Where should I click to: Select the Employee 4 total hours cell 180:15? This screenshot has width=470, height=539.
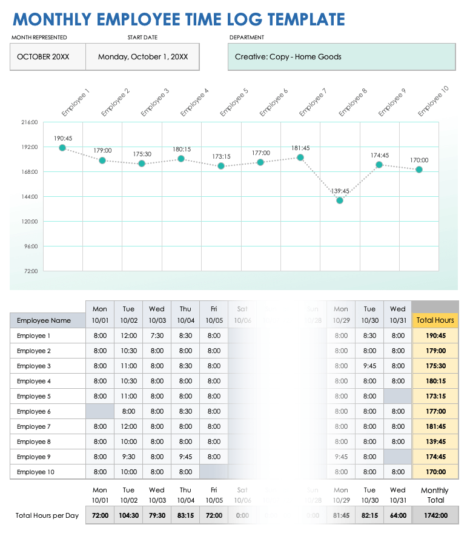[x=434, y=381]
